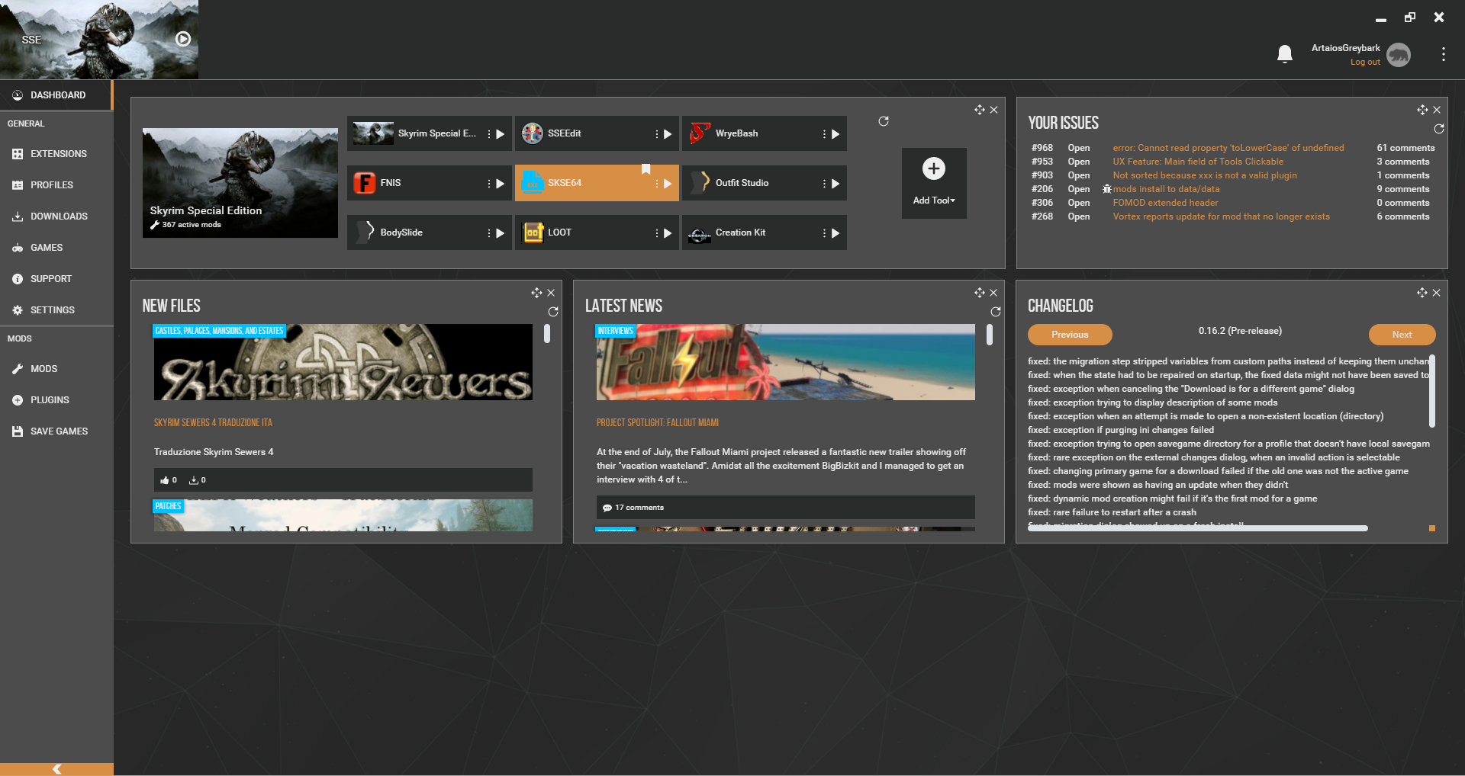Open the Extensions page in the sidebar
The height and width of the screenshot is (776, 1465).
tap(58, 153)
